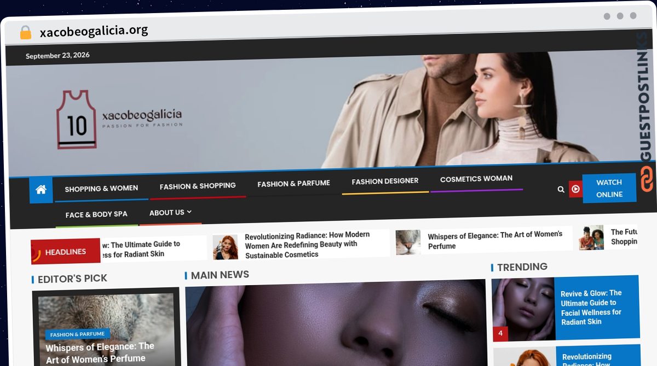
Task: Click the Main News heading
Action: 220,275
